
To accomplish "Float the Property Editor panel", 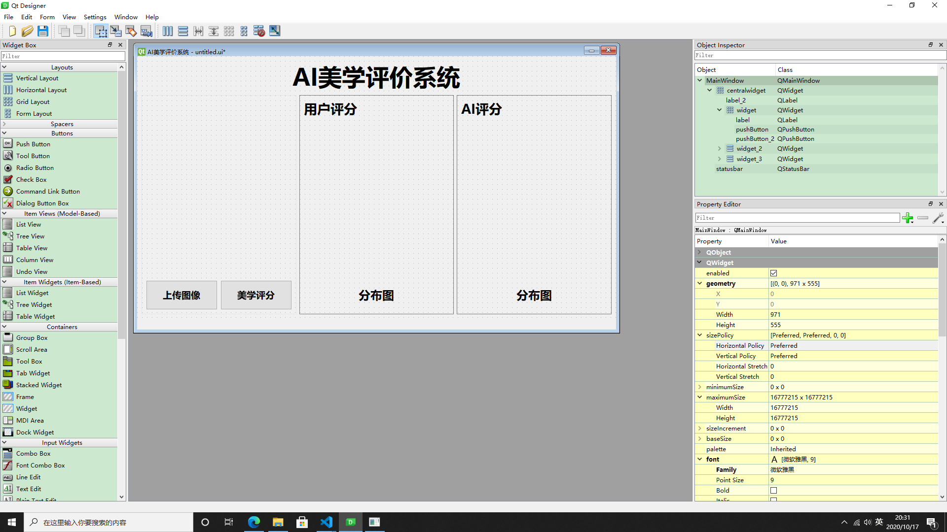I will pos(931,204).
